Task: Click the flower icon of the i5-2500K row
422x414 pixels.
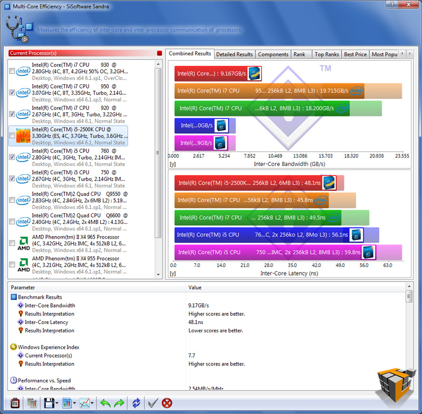Action: pos(23,136)
